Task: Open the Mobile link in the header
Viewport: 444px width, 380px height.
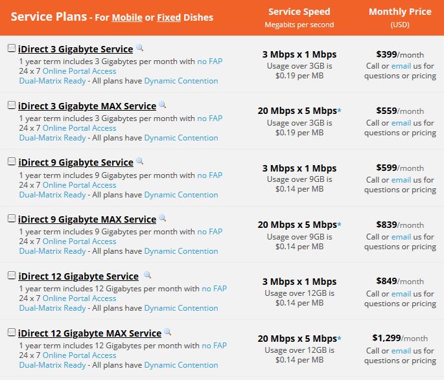Action: [127, 17]
